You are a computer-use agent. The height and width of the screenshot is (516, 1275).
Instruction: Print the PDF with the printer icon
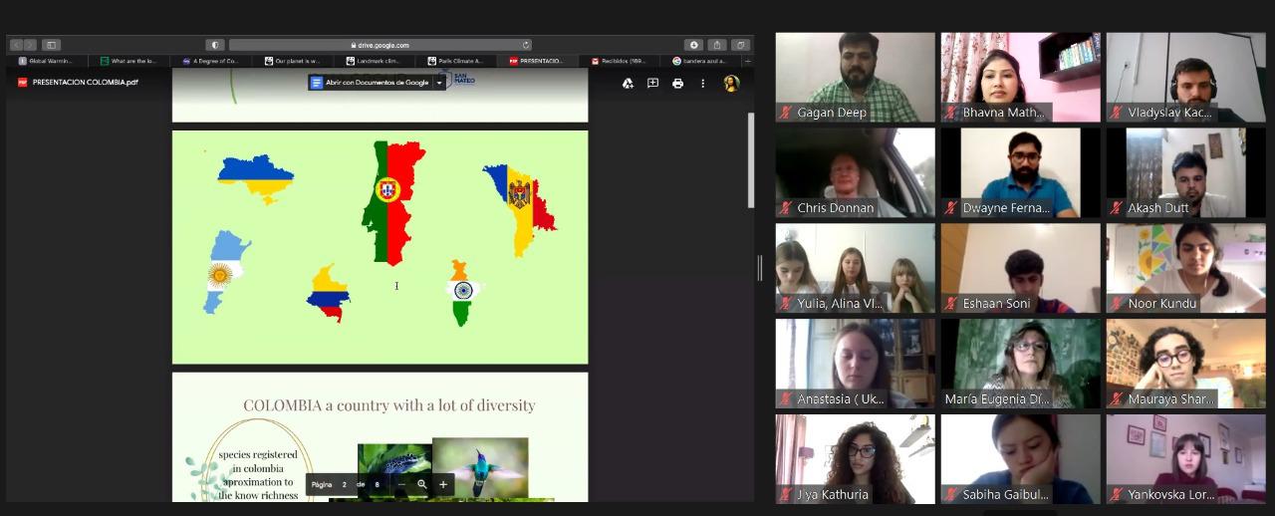tap(677, 84)
